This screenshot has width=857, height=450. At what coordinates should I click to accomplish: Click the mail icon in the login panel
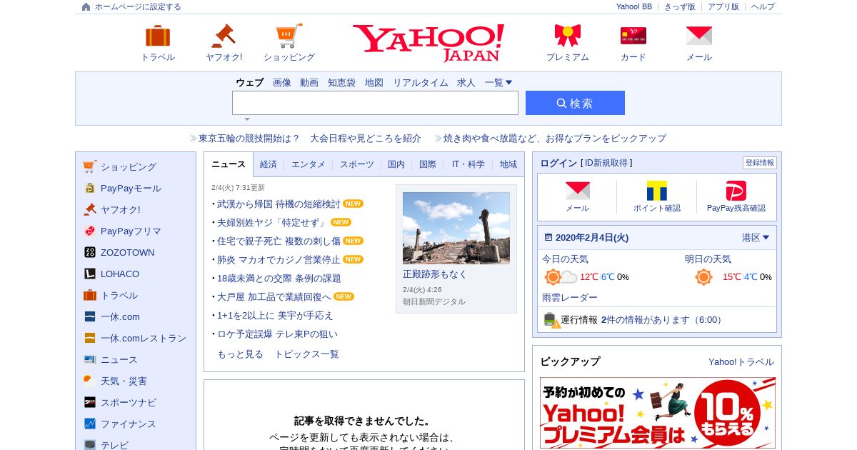pyautogui.click(x=578, y=191)
